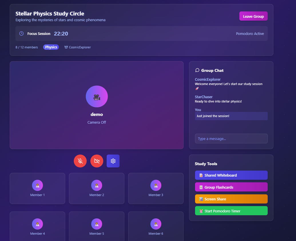Select Member 6's avatar
Screen dimensions: 296x241
click(156, 224)
